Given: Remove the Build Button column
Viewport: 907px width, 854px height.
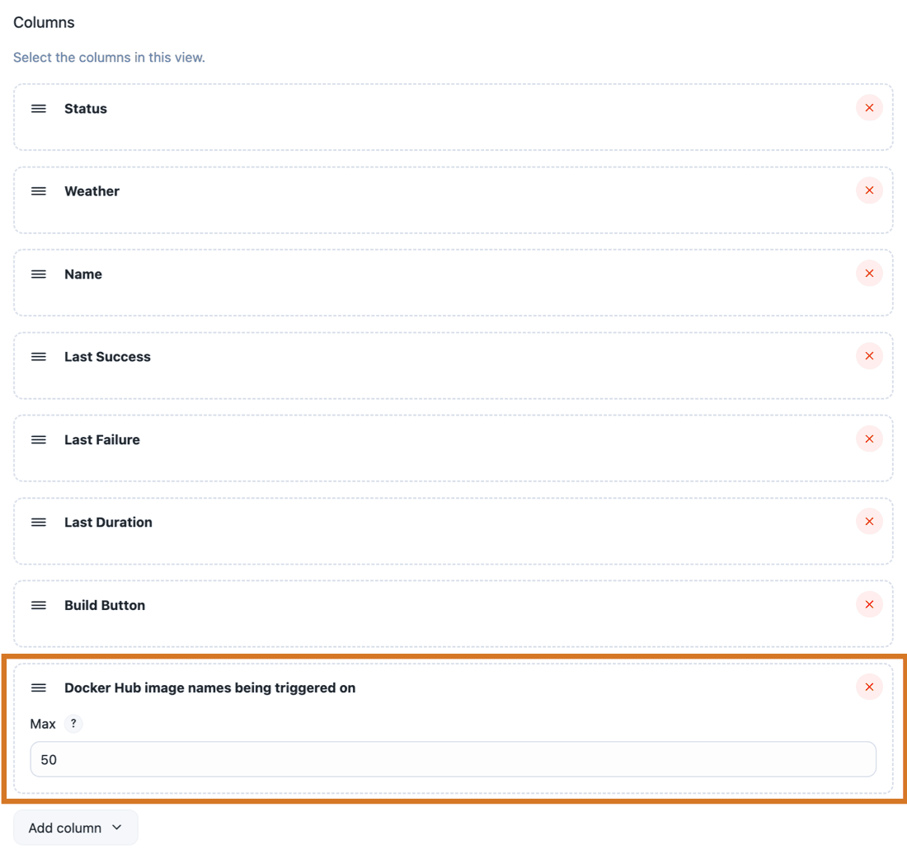Looking at the screenshot, I should tap(869, 605).
